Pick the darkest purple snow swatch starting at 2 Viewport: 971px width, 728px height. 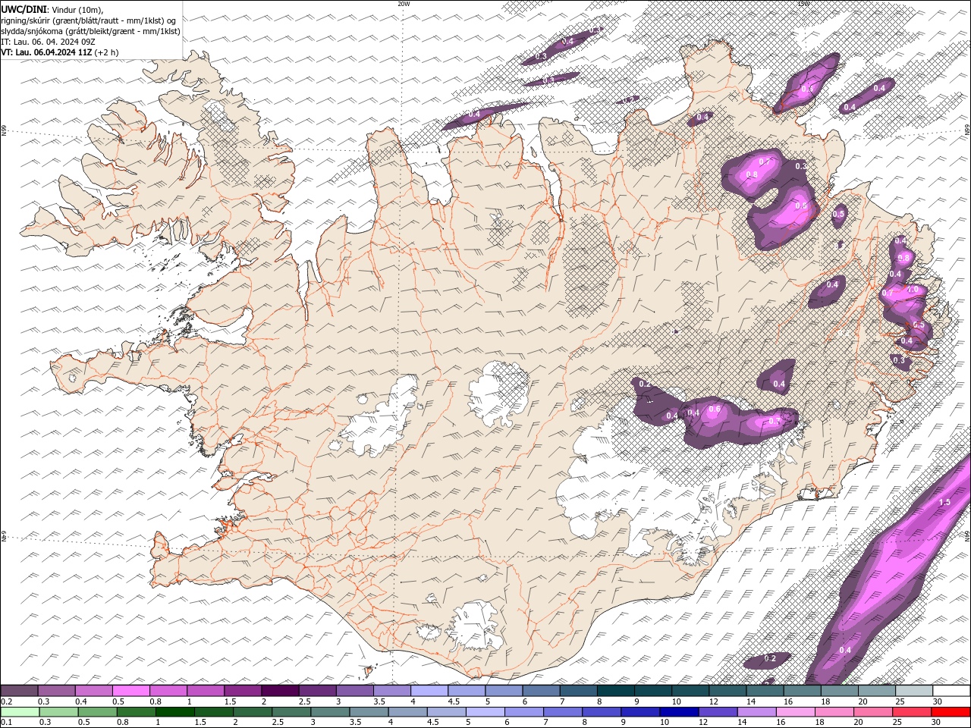280,691
